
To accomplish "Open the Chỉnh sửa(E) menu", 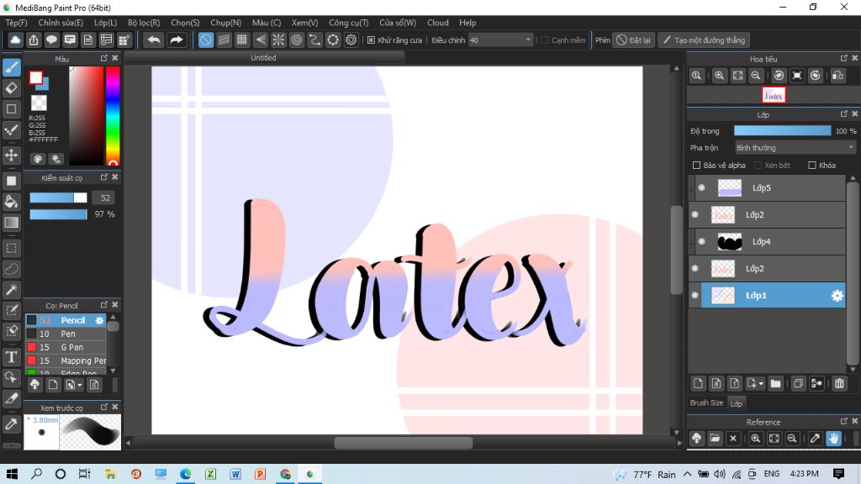I will click(61, 23).
